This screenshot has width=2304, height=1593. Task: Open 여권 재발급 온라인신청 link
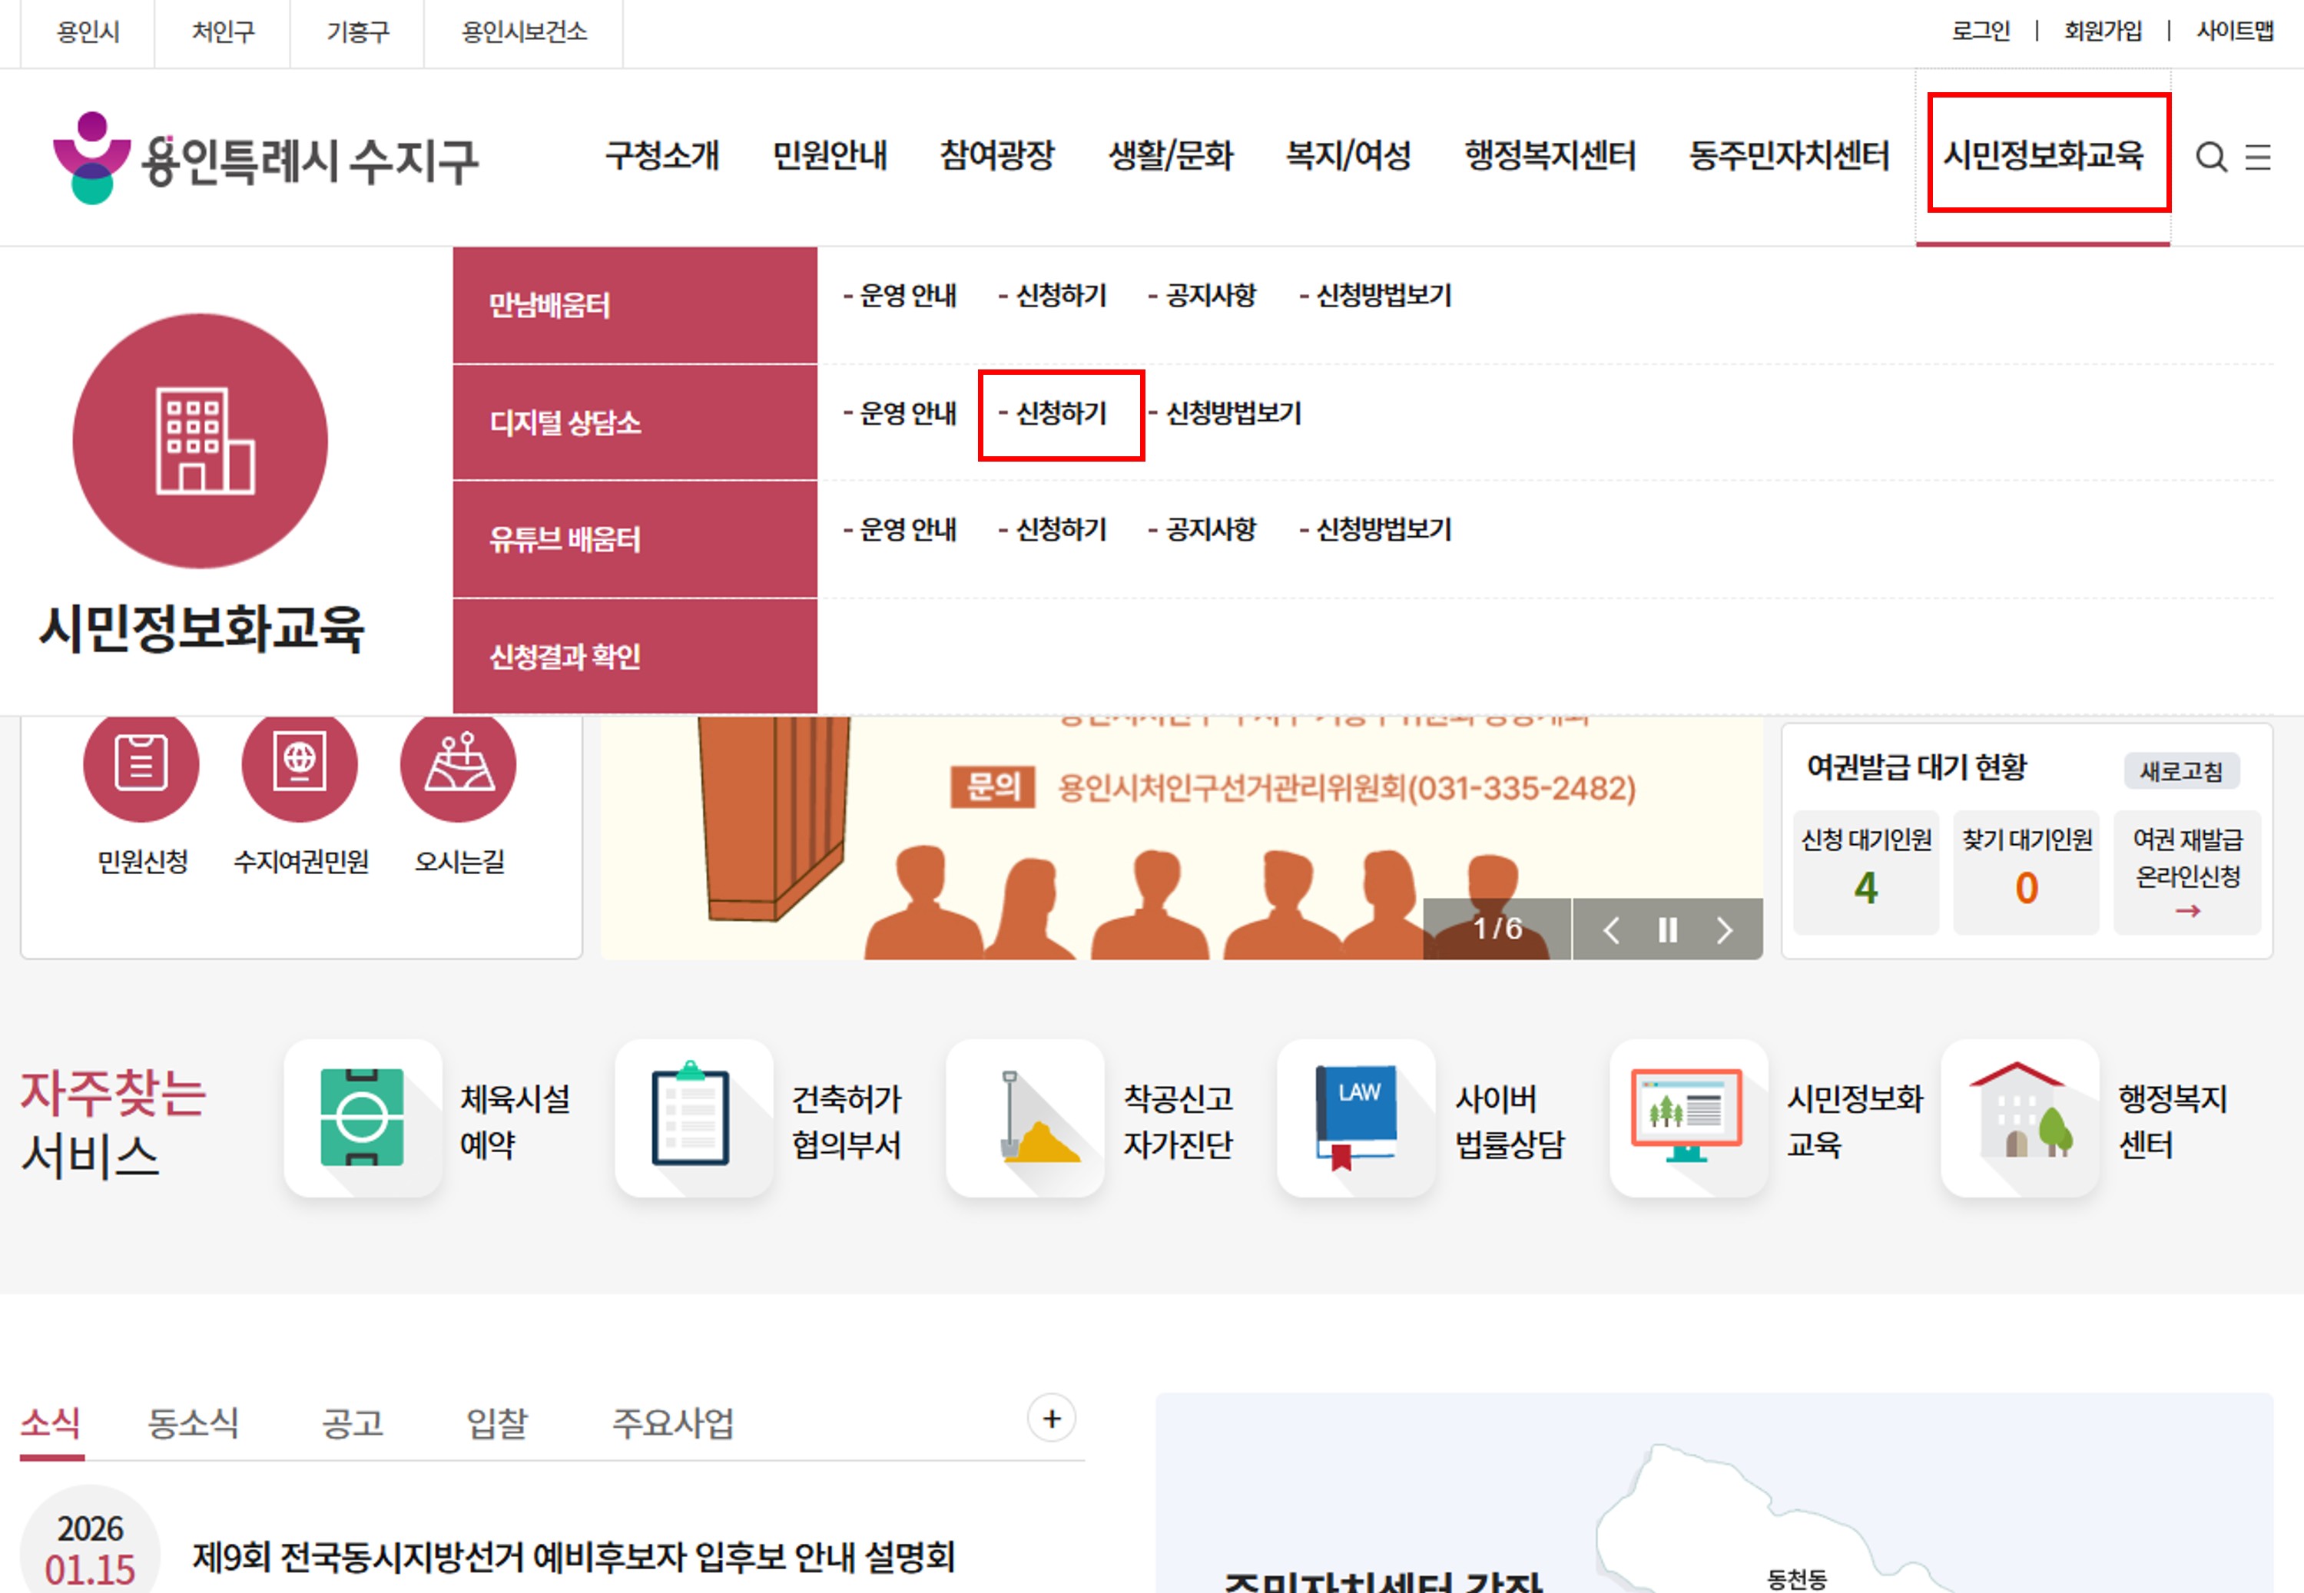[2186, 873]
